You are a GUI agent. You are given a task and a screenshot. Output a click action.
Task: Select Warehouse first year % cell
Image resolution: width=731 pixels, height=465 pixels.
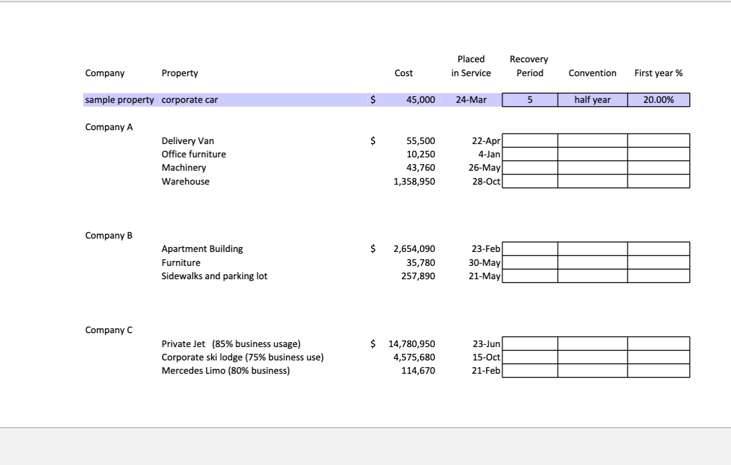[x=659, y=181]
